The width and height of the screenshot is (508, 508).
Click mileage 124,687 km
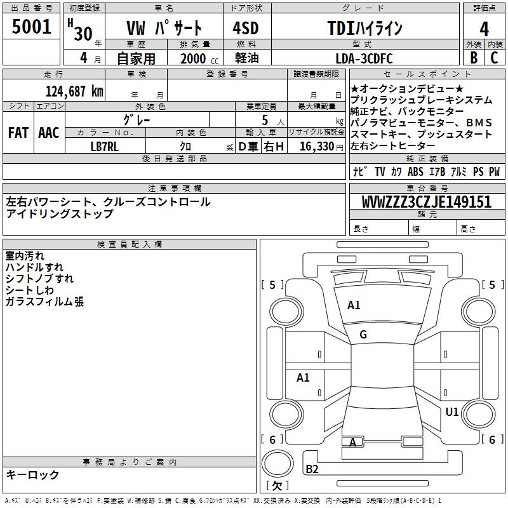pos(74,91)
